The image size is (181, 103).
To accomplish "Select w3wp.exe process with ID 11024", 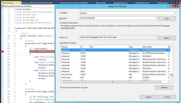I will 115,68.
